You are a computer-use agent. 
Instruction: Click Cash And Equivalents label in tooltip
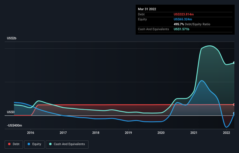click(x=153, y=29)
